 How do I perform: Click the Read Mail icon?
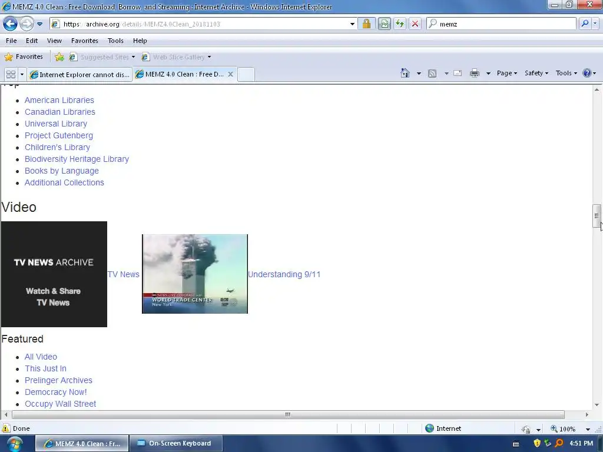tap(458, 73)
